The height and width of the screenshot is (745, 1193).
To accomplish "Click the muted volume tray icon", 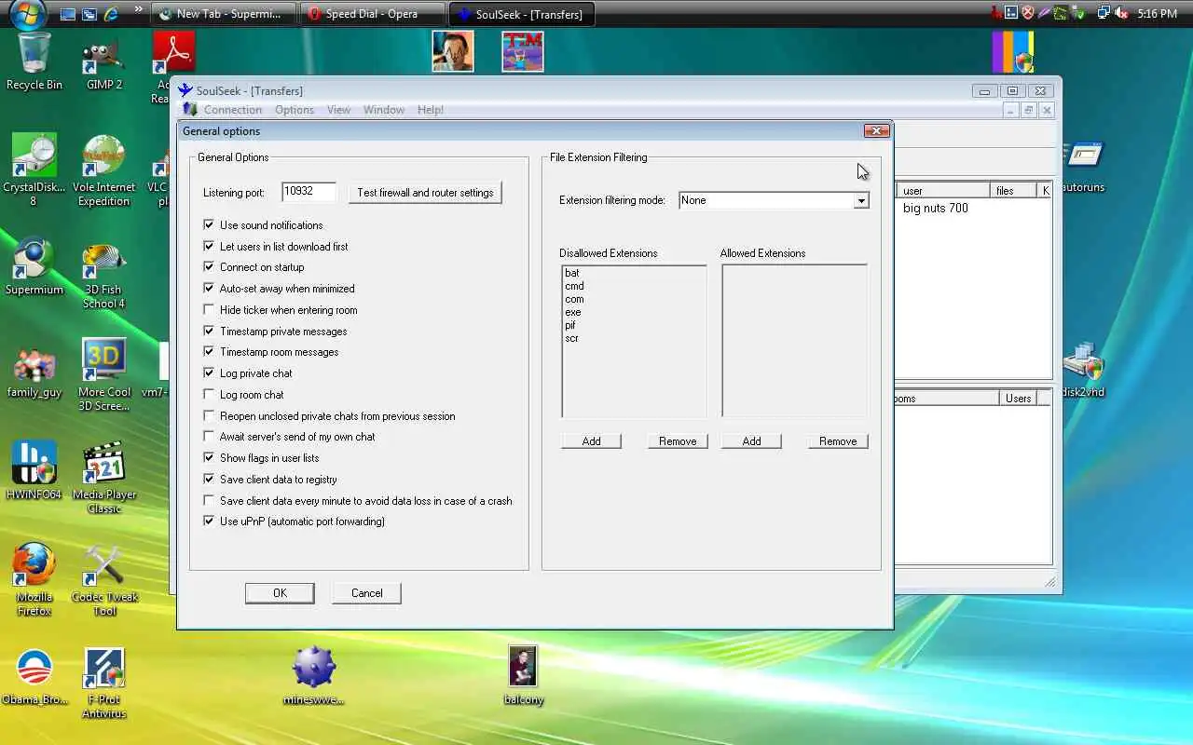I will (x=1119, y=13).
